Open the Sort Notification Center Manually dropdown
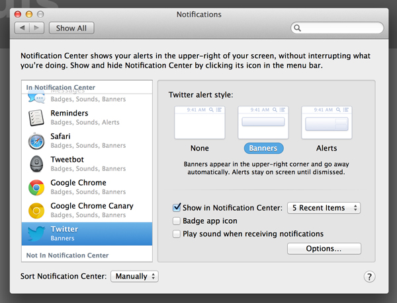This screenshot has width=397, height=303. pyautogui.click(x=134, y=276)
